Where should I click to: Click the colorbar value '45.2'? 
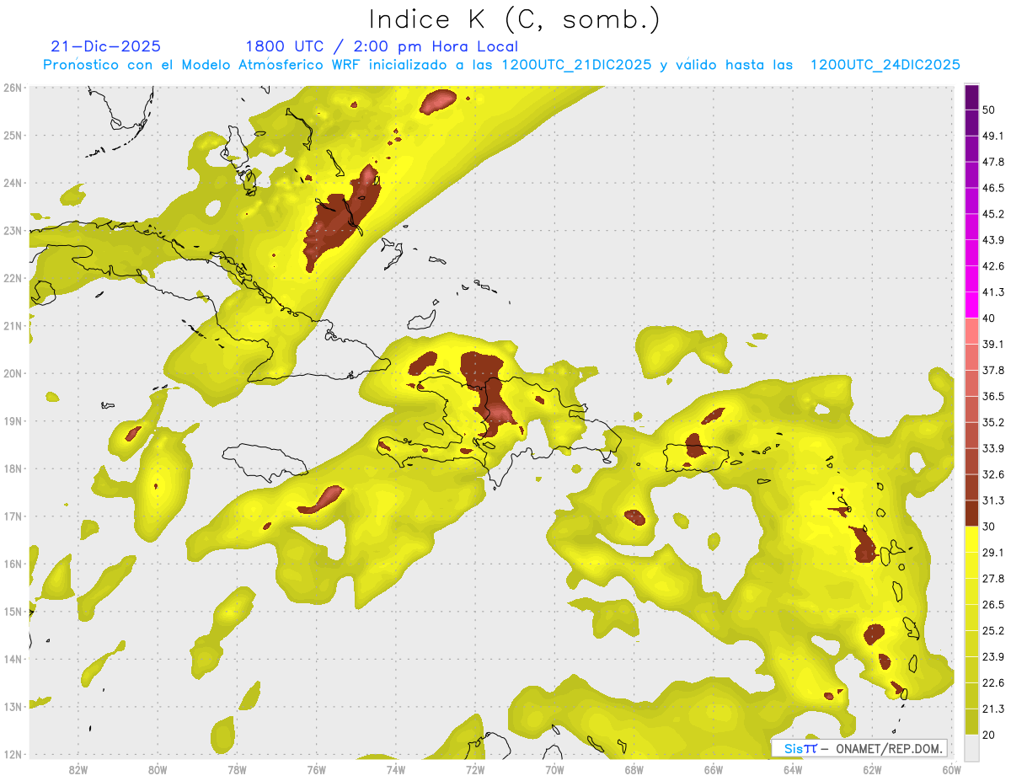993,214
